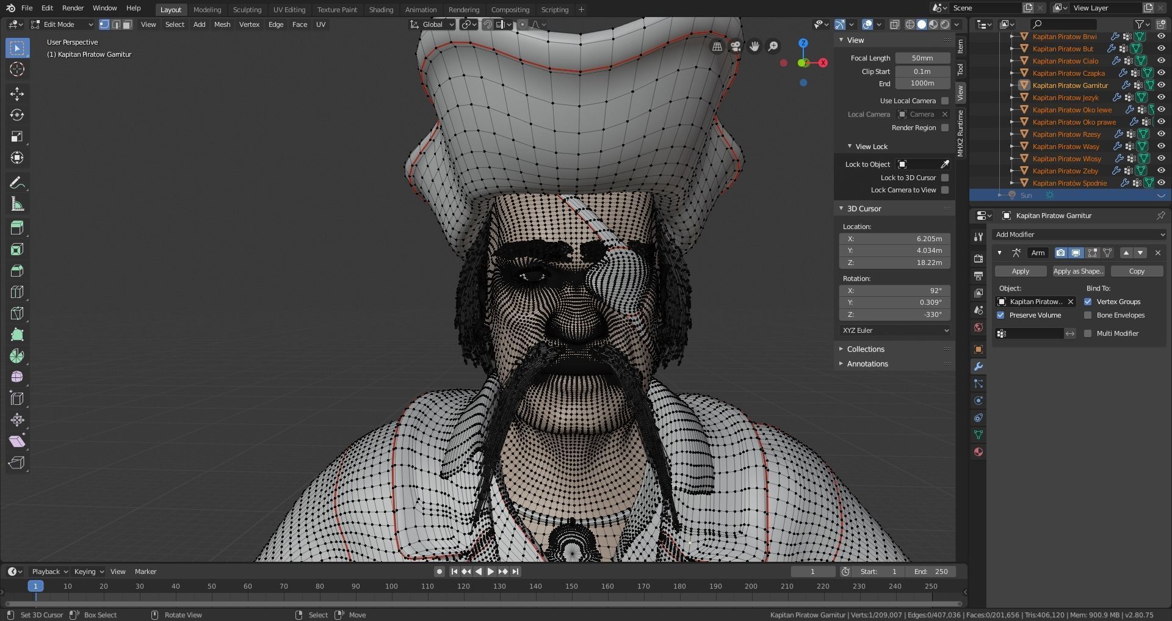Open the XYZ Euler rotation mode dropdown
Image resolution: width=1172 pixels, height=621 pixels.
click(895, 330)
